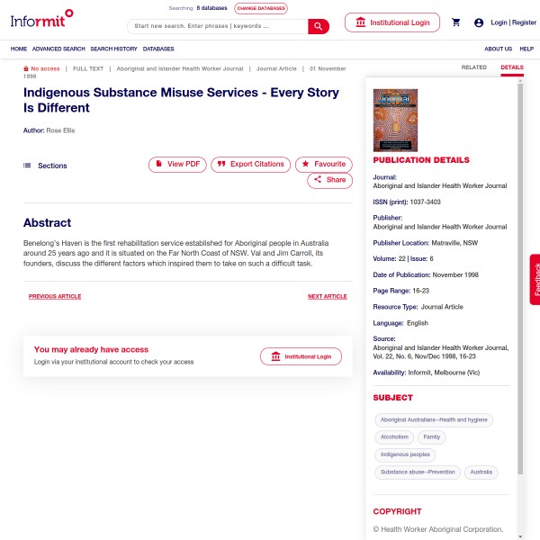The height and width of the screenshot is (540, 540).
Task: Click the Share button
Action: 329,180
